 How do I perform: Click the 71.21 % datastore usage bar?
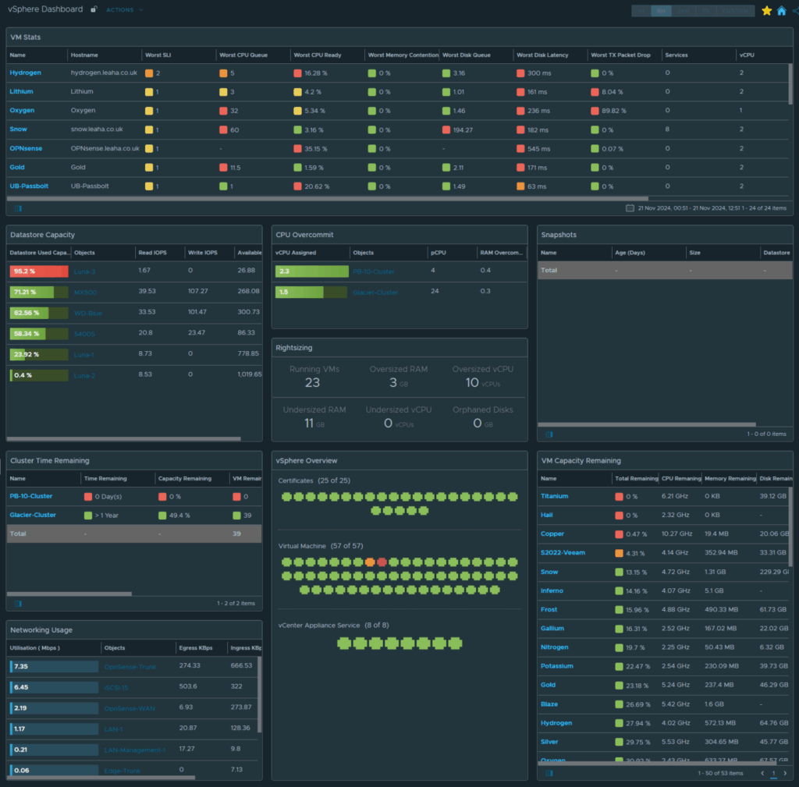click(39, 292)
